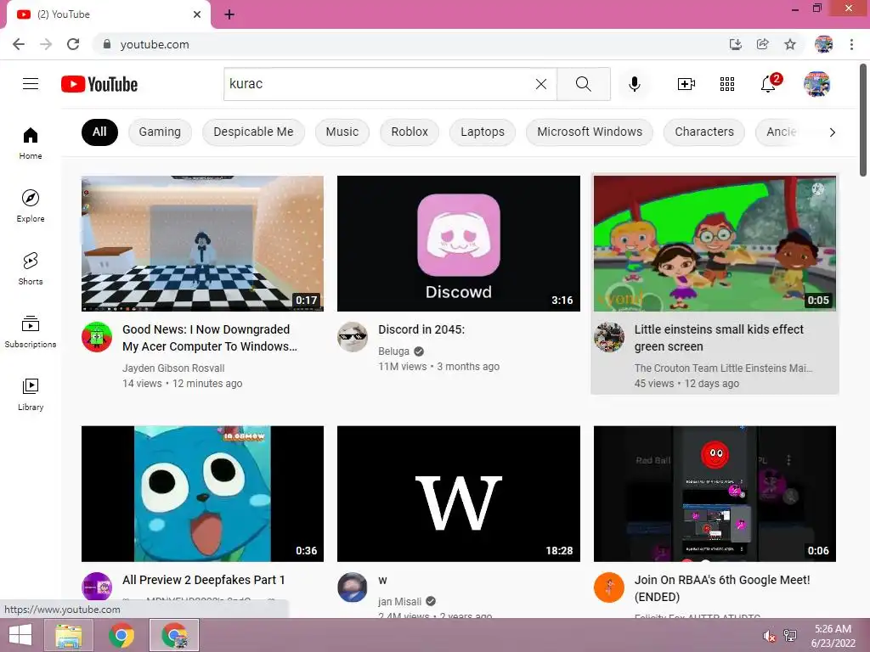Viewport: 870px width, 652px height.
Task: Open jan Misali channel avatar
Action: pos(353,587)
